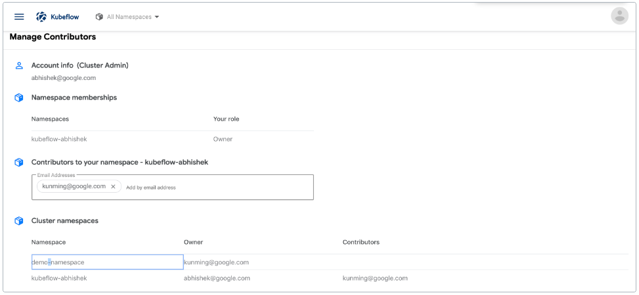The image size is (639, 295).
Task: Remove kunming@google.com contributor chip
Action: pos(113,187)
